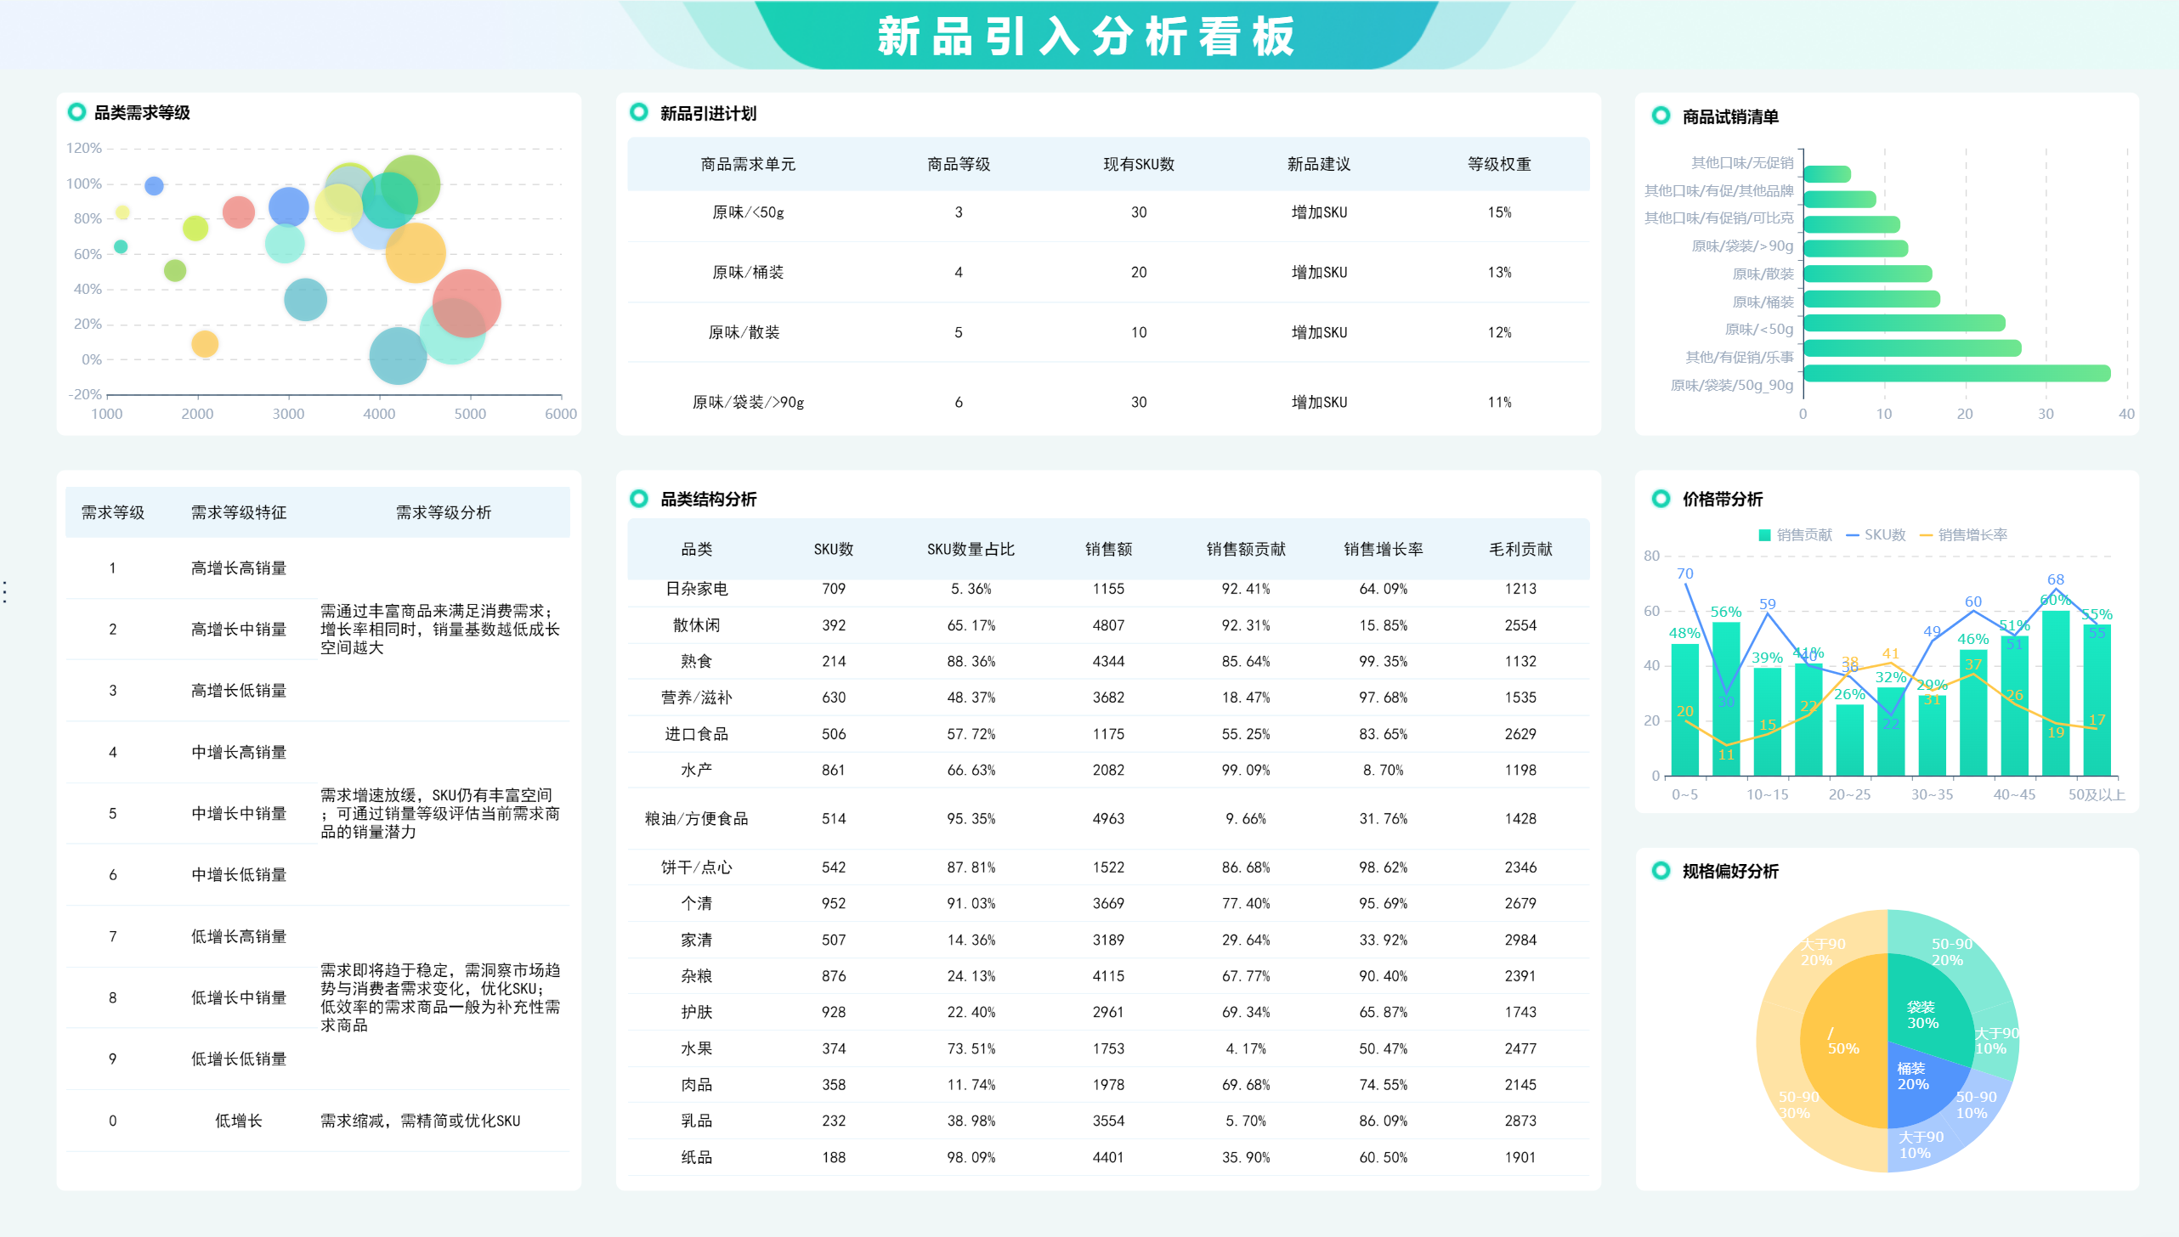2179x1237 pixels.
Task: Click the 毛利贡献 column header
Action: [x=1520, y=549]
